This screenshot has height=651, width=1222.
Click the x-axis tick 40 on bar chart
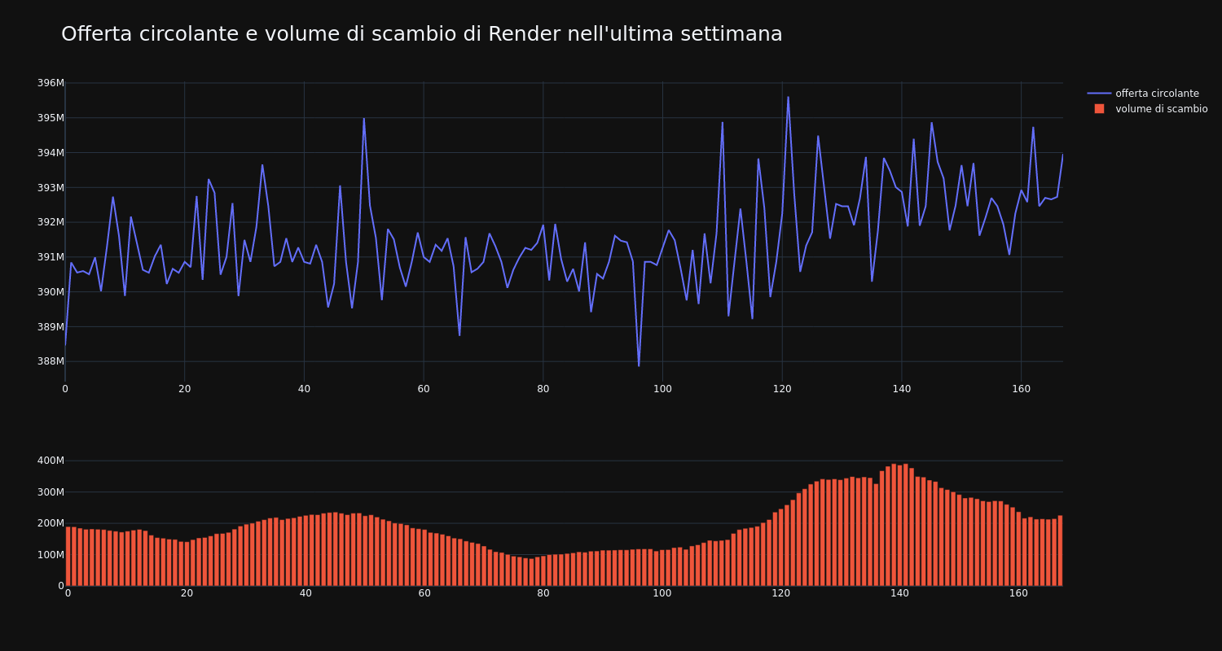(x=305, y=593)
